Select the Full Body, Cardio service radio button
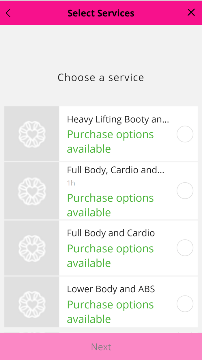Viewport: 202px width, 360px height. pos(185,190)
